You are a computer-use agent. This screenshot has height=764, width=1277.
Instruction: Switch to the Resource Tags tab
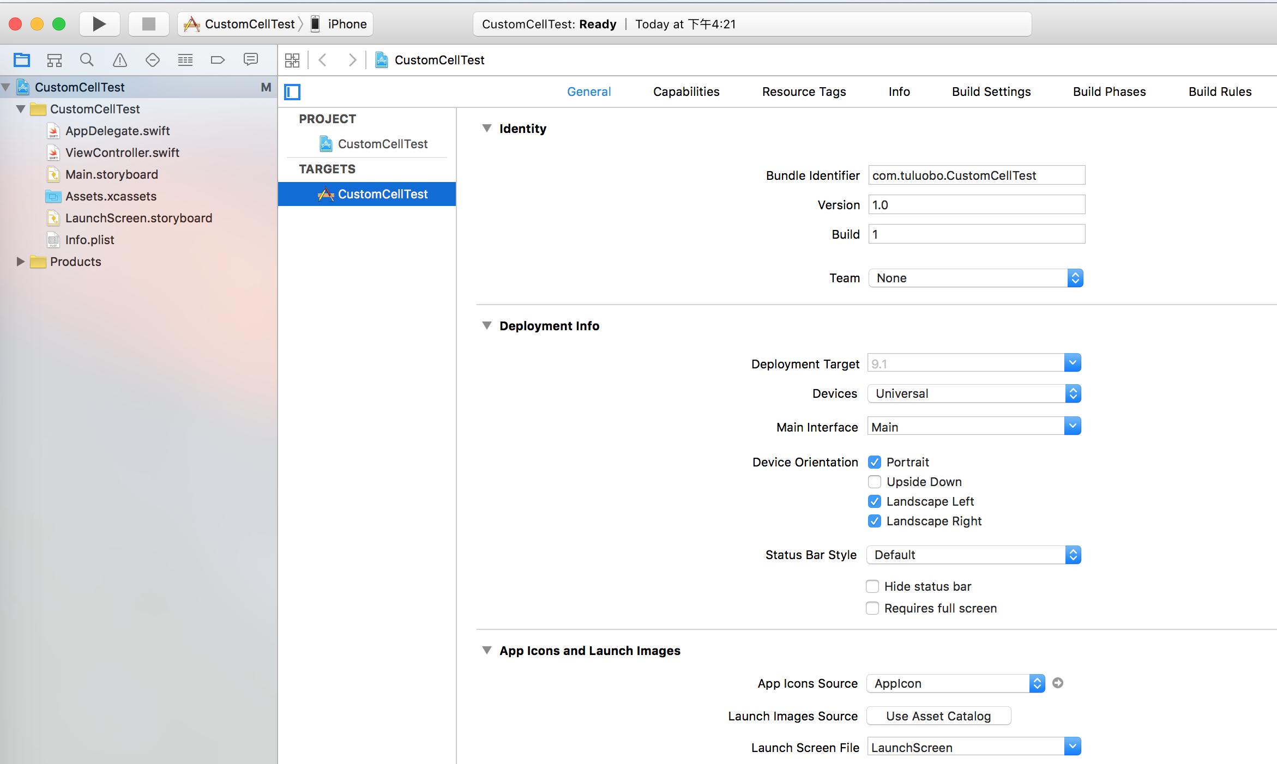[x=804, y=92]
